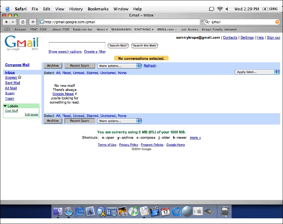Click the Gmail logo
This screenshot has width=283, height=224.
click(x=23, y=43)
